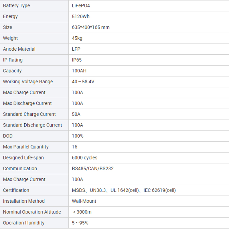Click the Max Discharge Current label
The image size is (229, 229).
coord(27,103)
